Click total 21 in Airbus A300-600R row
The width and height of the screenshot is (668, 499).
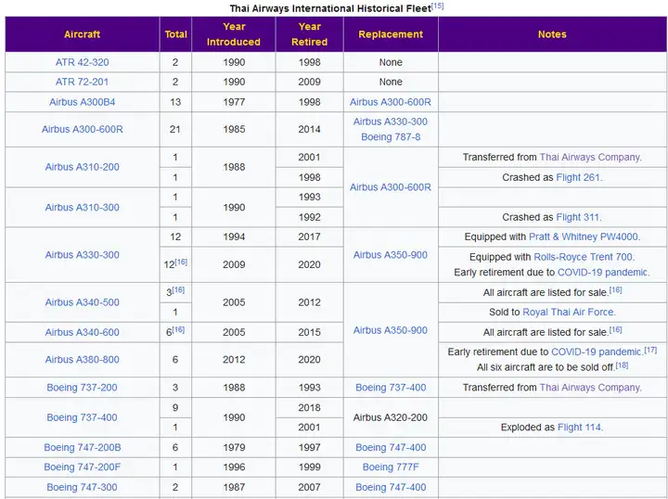click(x=175, y=130)
